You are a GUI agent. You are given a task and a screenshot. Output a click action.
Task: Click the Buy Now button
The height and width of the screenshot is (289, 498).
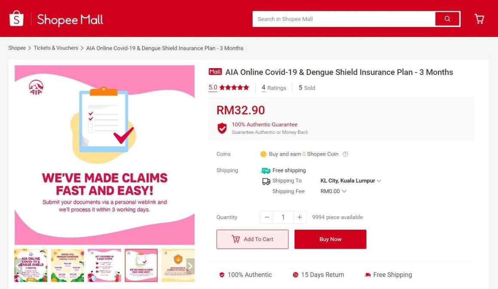coord(330,239)
